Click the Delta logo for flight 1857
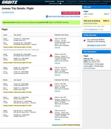Screen dimensions: 111x129 tap(51, 99)
